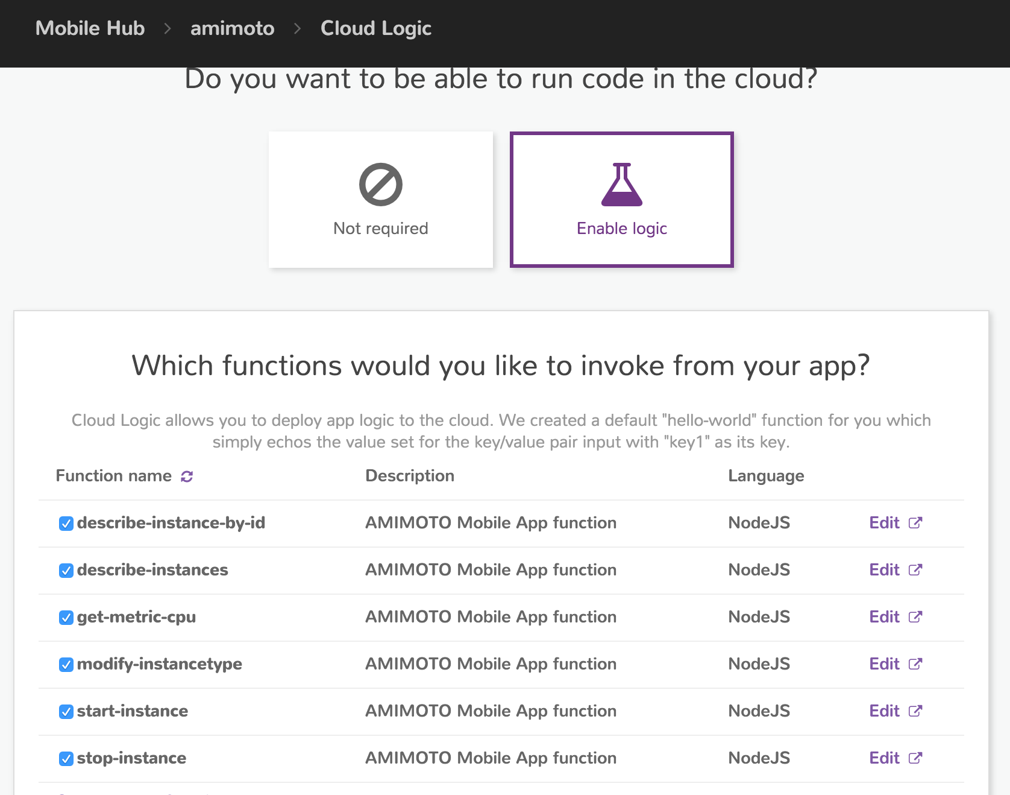Screen dimensions: 1010x795
Task: Open external link icon for describe-instances
Action: [915, 570]
